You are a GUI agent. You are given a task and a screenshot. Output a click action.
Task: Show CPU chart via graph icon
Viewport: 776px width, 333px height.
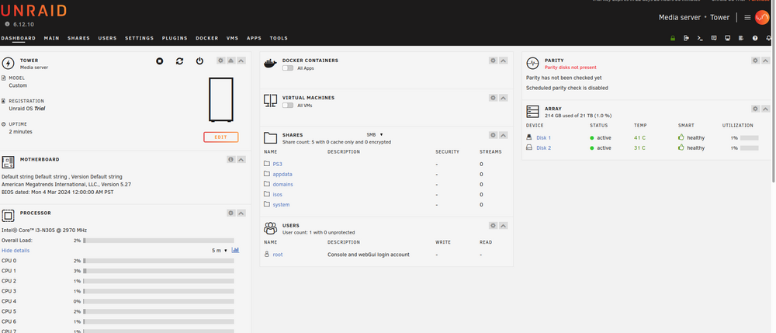pos(236,250)
